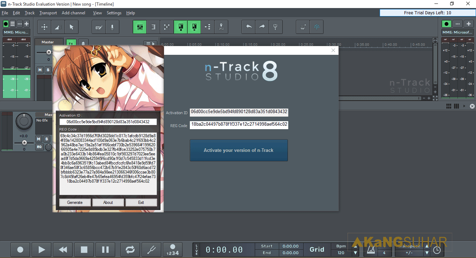Open the Master track options menu button

(x=151, y=44)
